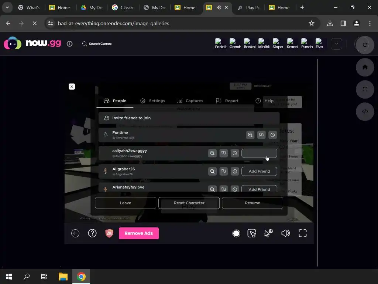Open the Miniblox game shortcut
This screenshot has width=378, height=284.
click(264, 44)
